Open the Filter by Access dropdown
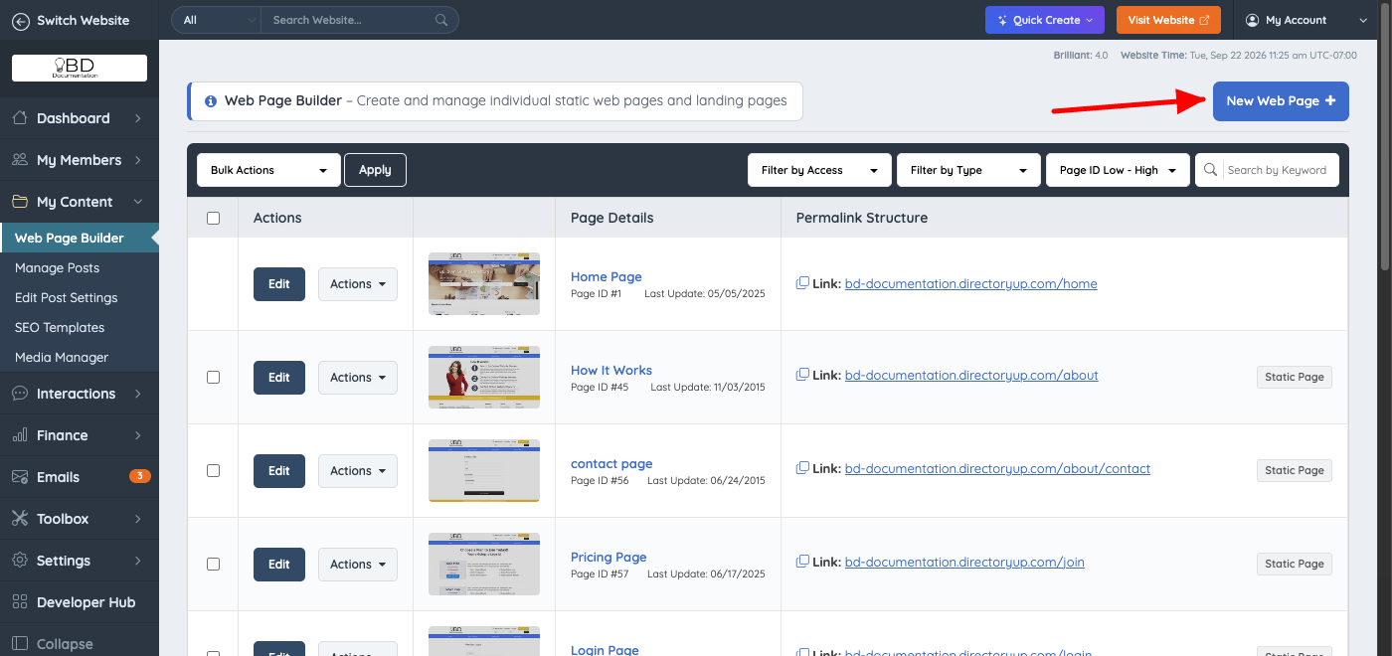The height and width of the screenshot is (656, 1392). pyautogui.click(x=819, y=170)
